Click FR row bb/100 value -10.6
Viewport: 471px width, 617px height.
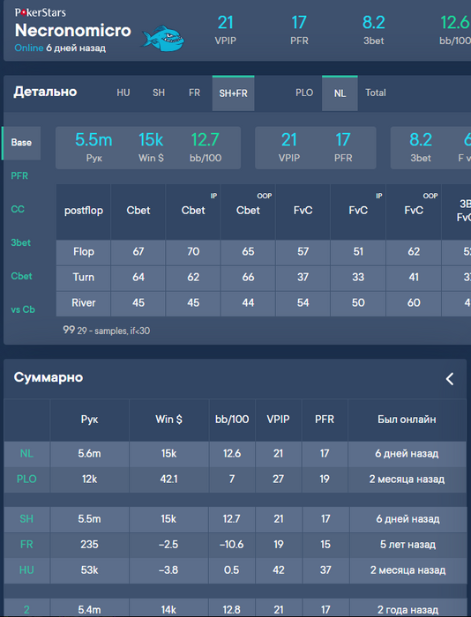click(x=232, y=545)
